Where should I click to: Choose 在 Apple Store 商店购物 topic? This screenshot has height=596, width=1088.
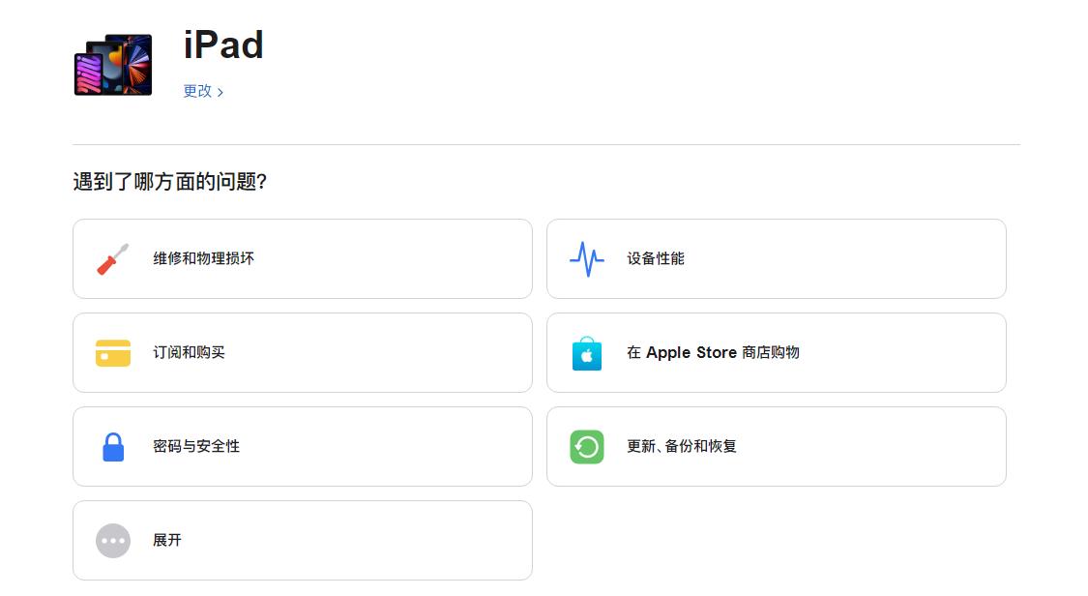777,352
